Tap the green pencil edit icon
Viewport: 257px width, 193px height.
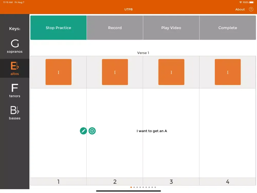(x=83, y=131)
